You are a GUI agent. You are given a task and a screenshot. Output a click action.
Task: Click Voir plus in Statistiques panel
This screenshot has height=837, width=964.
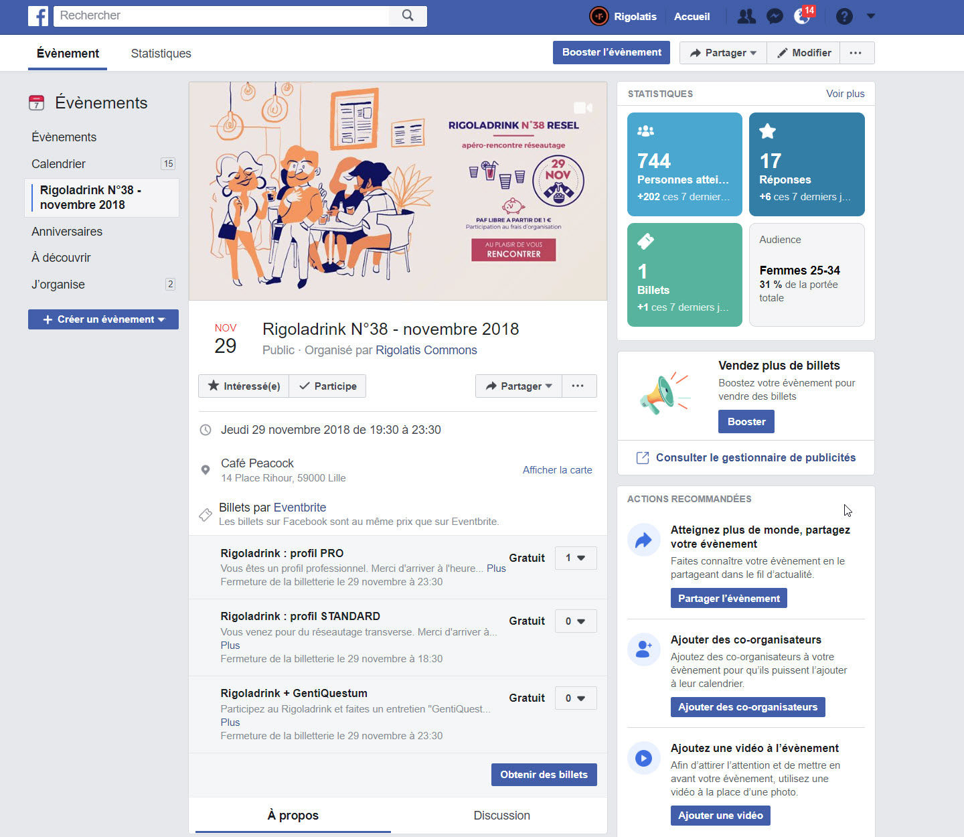click(x=845, y=94)
